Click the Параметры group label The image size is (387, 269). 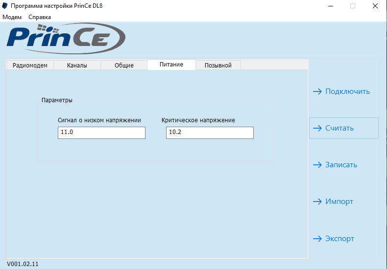coord(57,100)
